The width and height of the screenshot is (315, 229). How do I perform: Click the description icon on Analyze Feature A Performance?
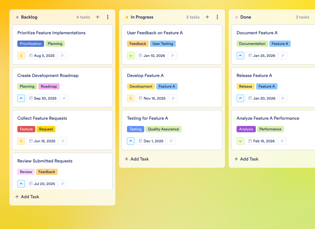coord(282,141)
